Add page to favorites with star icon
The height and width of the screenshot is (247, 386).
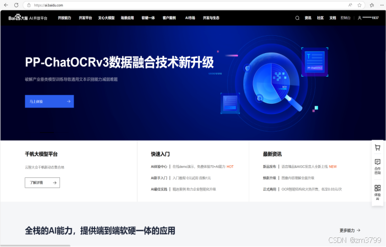[x=359, y=5]
